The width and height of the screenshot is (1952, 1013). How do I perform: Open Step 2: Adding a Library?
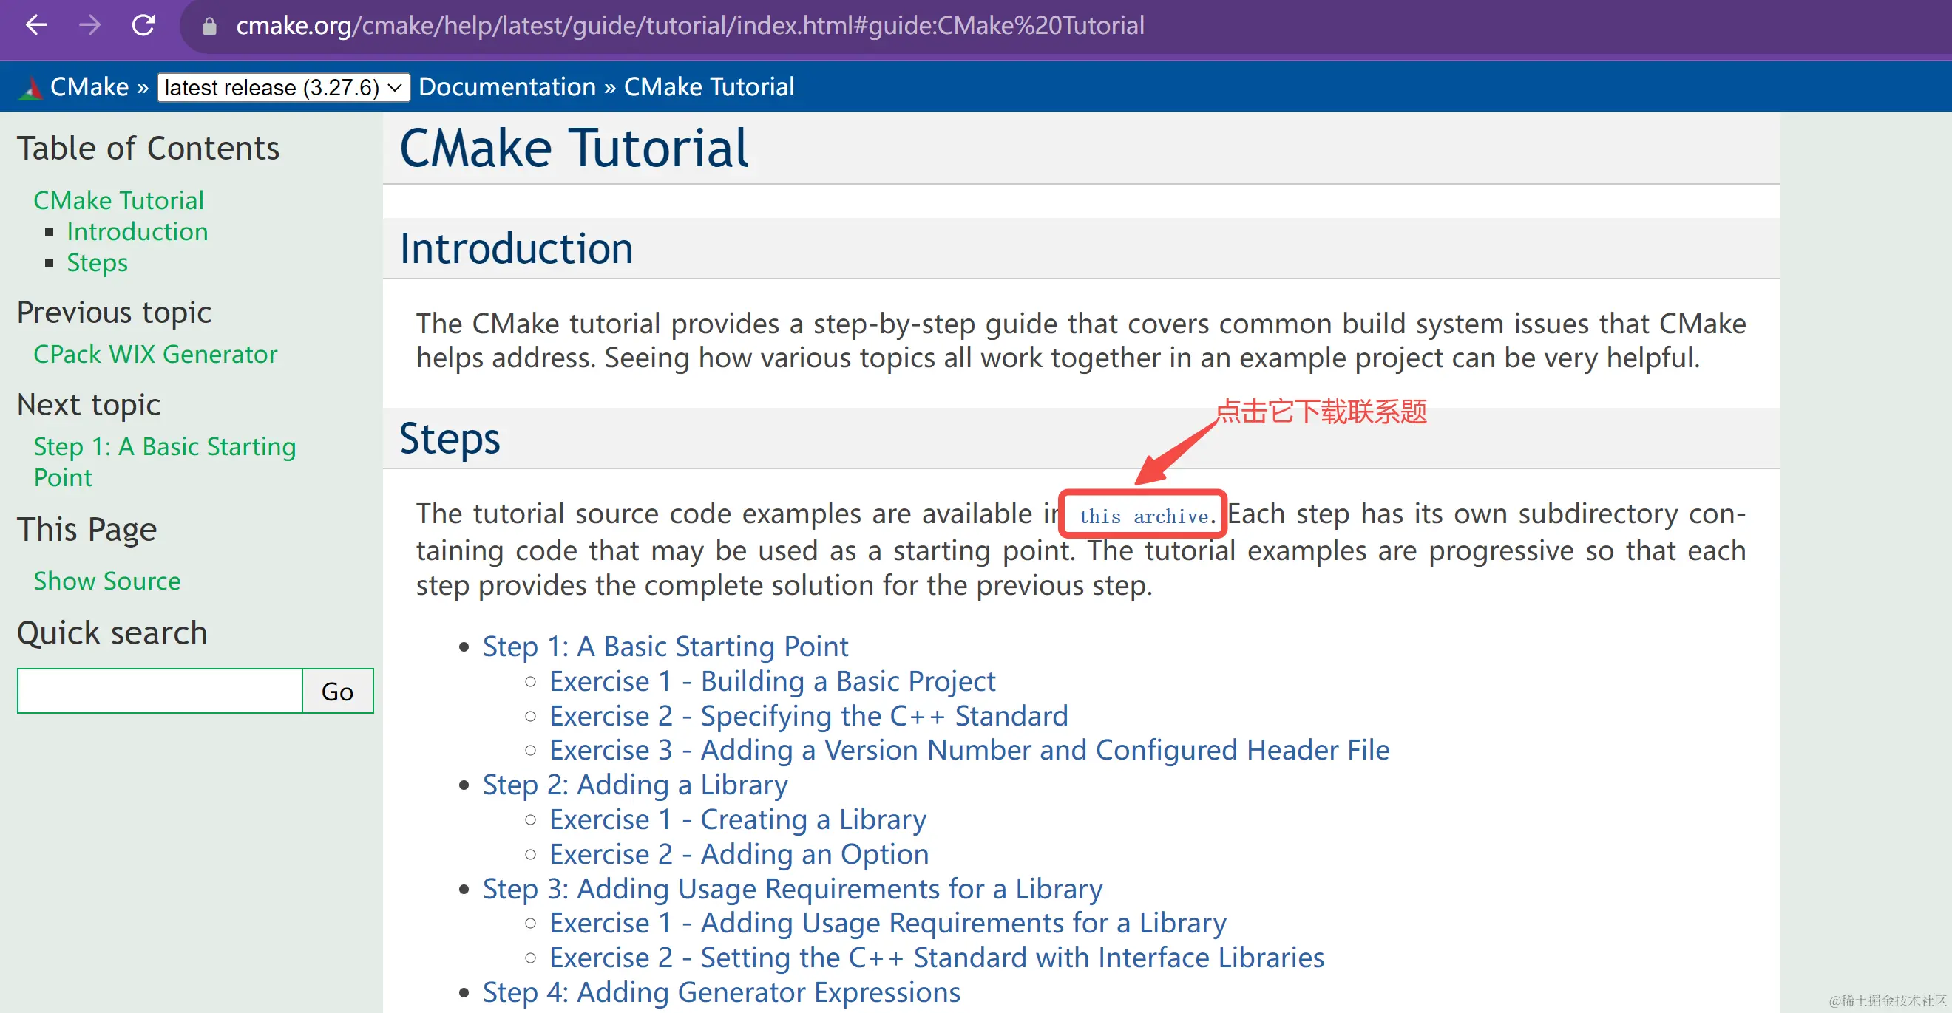(x=634, y=785)
